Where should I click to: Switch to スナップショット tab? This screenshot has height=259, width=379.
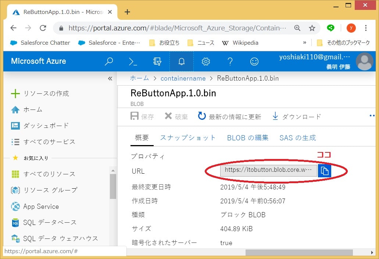(187, 138)
